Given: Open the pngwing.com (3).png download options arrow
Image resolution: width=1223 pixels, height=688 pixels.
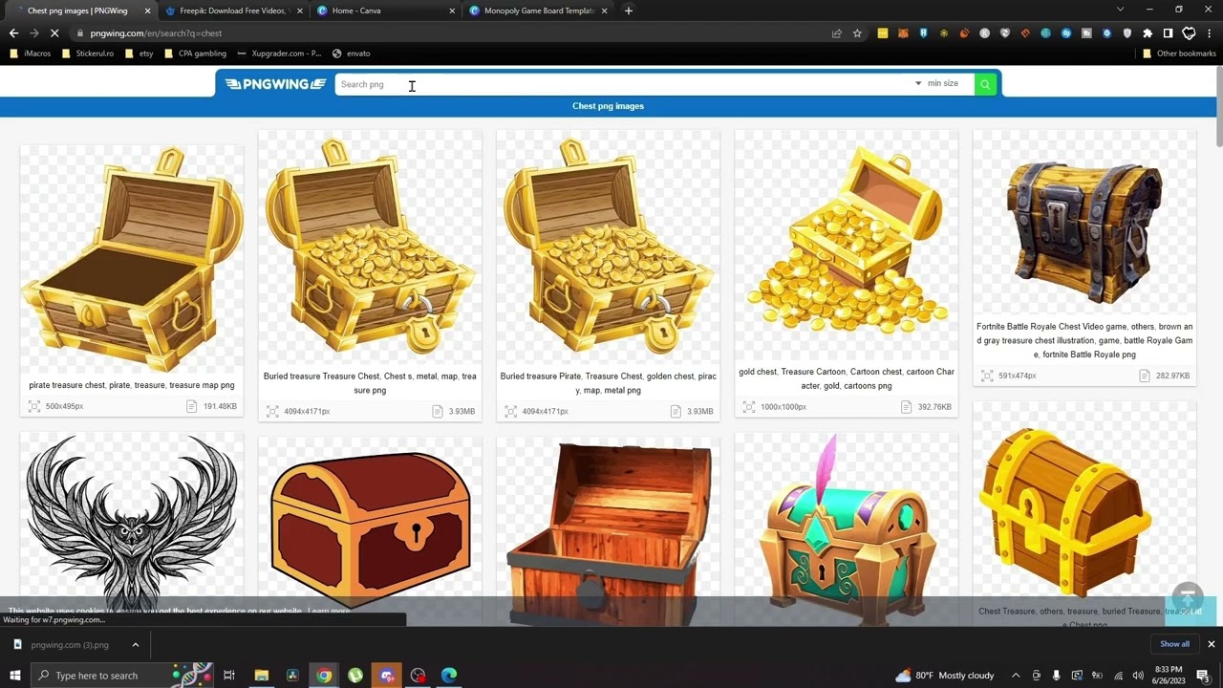Looking at the screenshot, I should tap(136, 645).
